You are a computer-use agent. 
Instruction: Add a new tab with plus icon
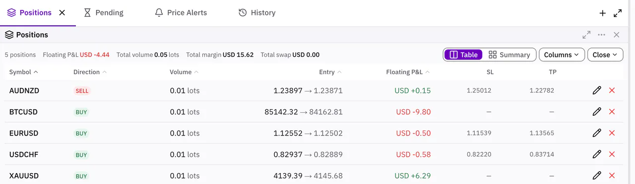coord(603,13)
